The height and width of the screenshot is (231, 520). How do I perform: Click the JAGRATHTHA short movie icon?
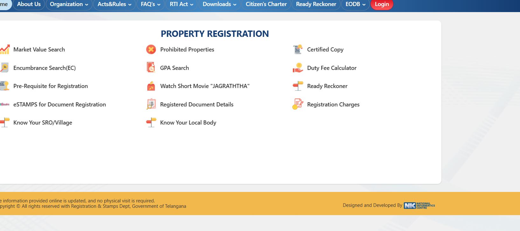point(151,86)
